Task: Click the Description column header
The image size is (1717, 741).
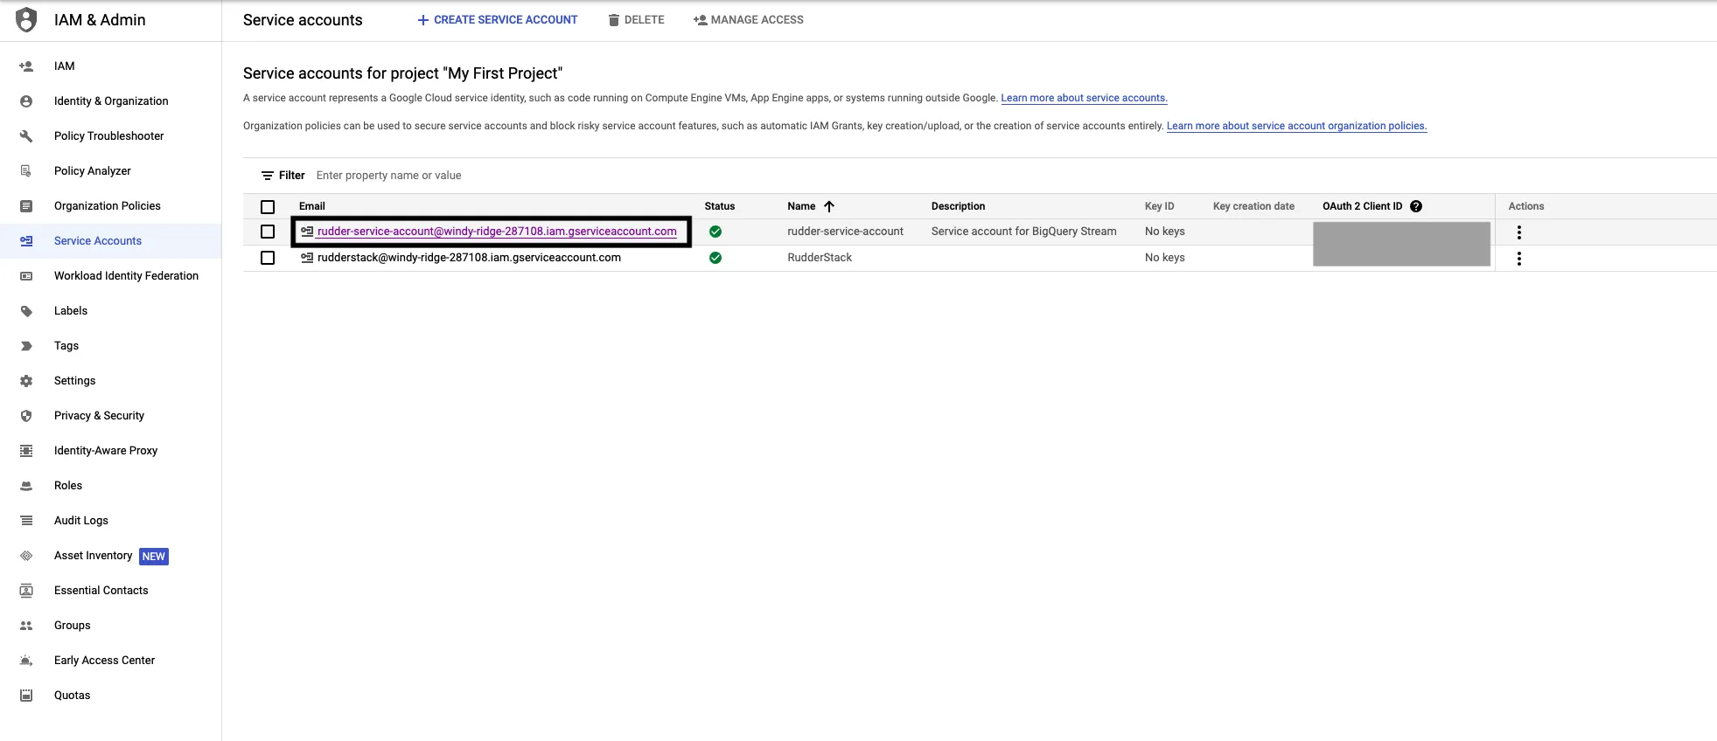Action: (958, 206)
